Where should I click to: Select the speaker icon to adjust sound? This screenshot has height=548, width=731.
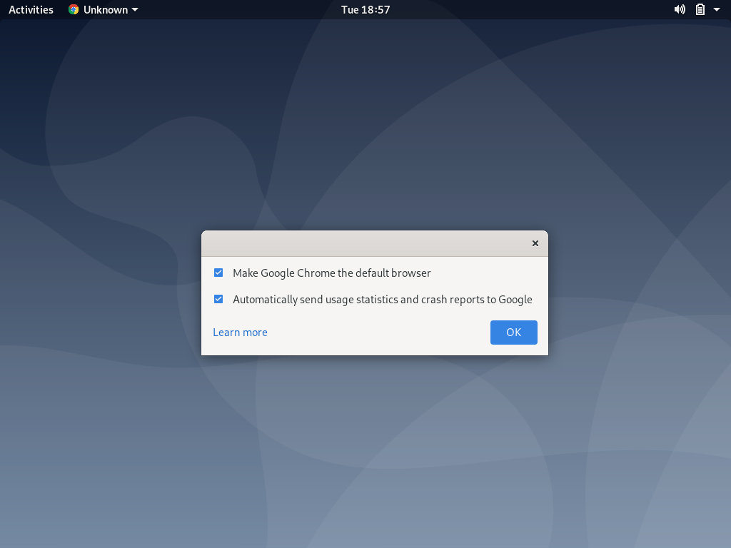point(680,9)
